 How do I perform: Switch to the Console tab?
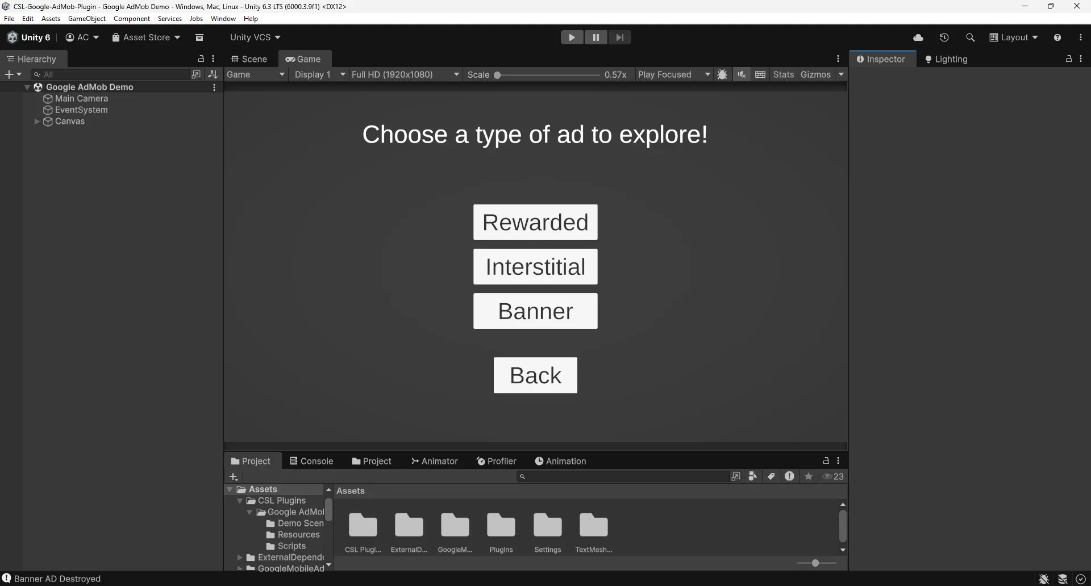pyautogui.click(x=311, y=461)
